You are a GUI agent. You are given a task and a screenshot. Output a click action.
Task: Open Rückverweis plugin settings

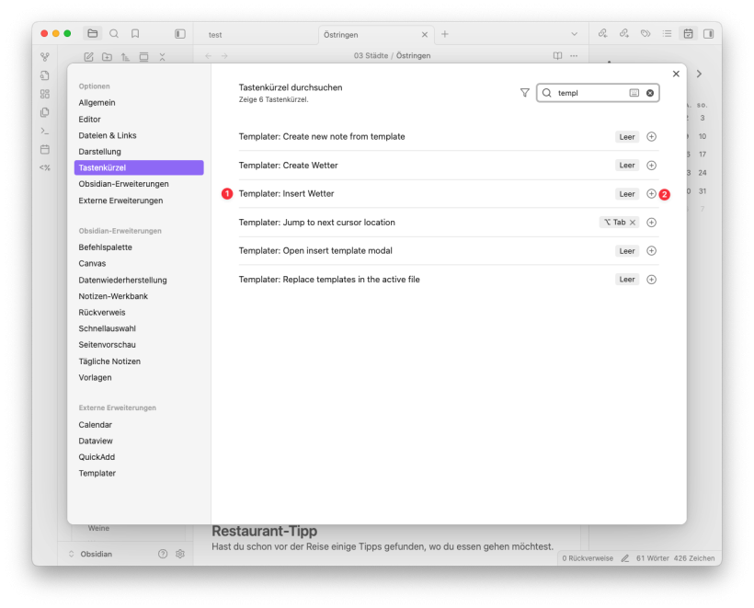(139, 313)
